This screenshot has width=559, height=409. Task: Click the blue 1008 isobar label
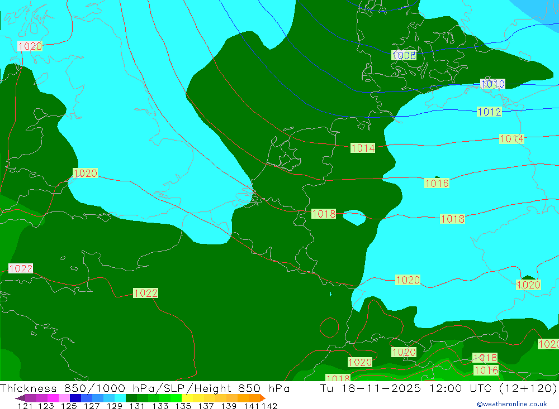(404, 56)
